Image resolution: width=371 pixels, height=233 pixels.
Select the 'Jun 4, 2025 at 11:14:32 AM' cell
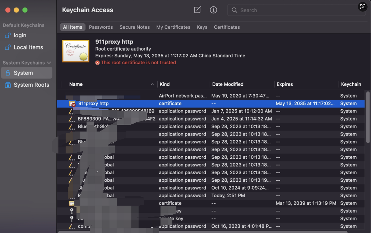tap(242, 119)
